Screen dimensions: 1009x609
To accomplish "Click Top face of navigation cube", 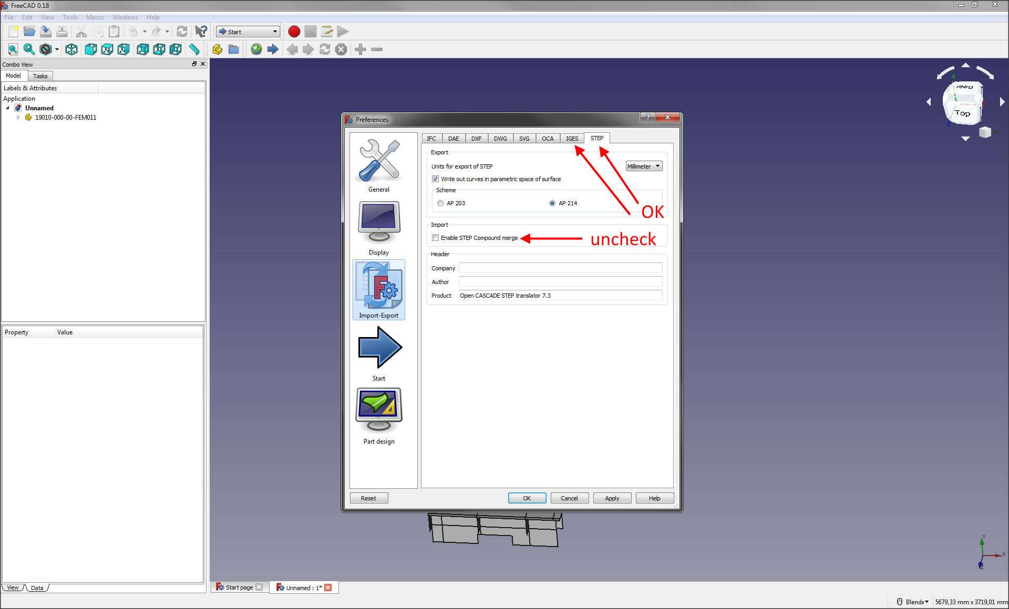I will click(x=963, y=112).
